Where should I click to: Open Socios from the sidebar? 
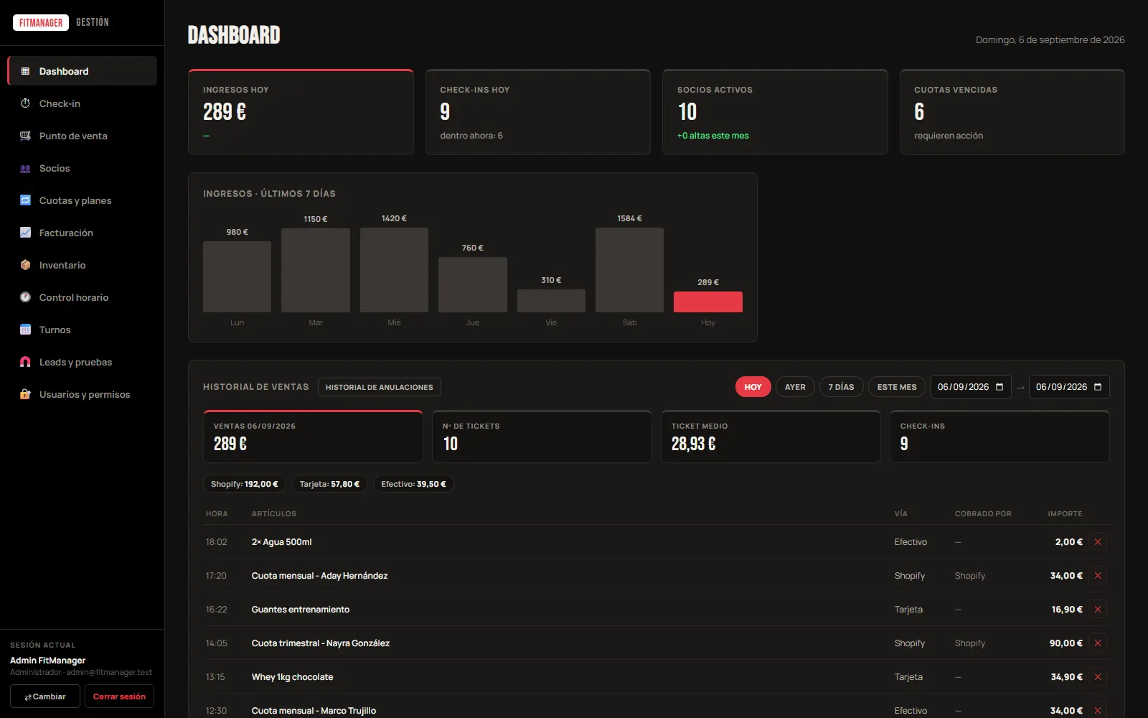tap(82, 168)
